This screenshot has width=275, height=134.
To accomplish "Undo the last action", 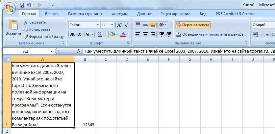I will click(29, 5).
